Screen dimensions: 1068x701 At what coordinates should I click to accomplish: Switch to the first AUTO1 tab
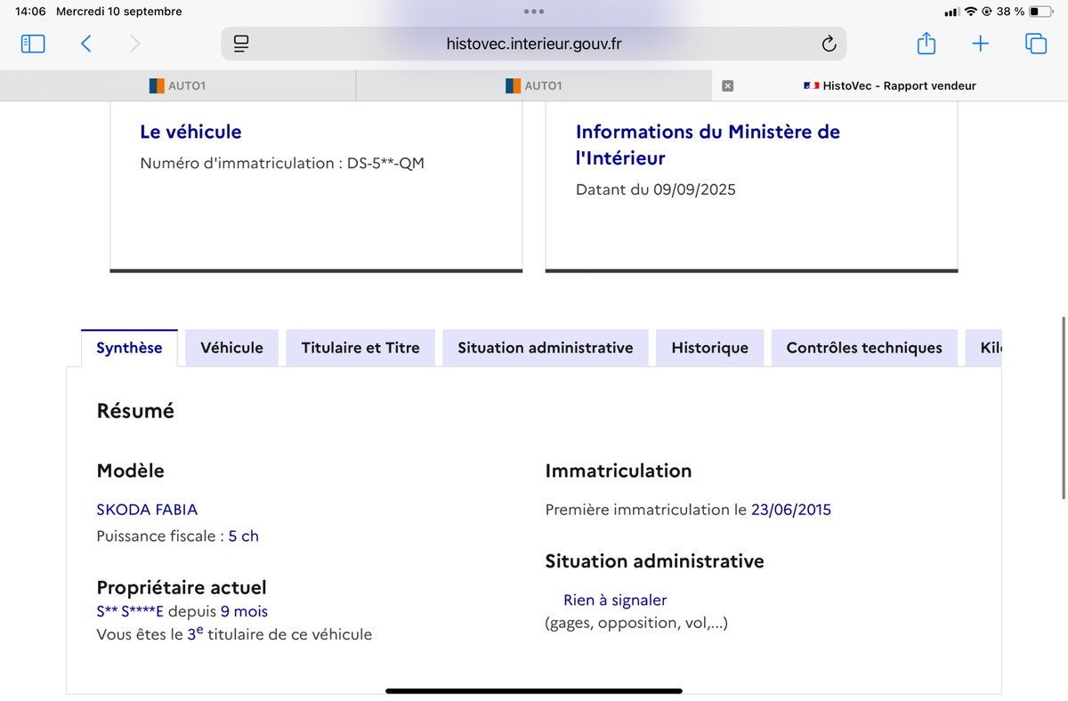178,86
